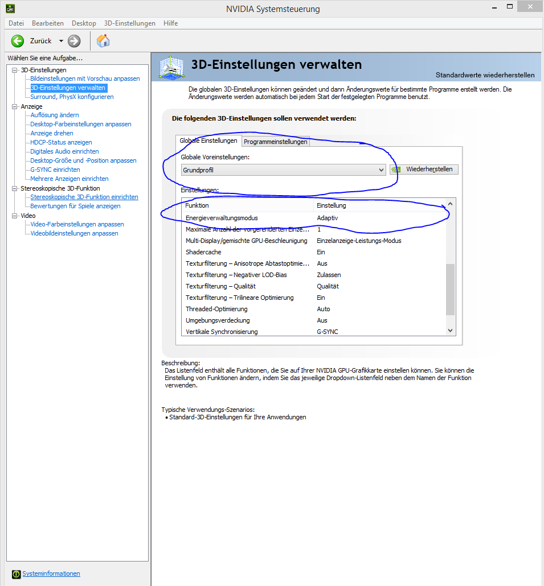
Task: Open G-SYNC einrichten
Action: [55, 170]
